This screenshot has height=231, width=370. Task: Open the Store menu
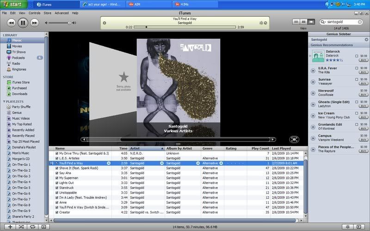coord(48,13)
